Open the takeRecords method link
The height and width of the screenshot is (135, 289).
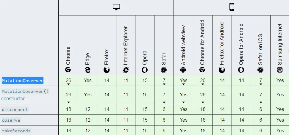16,131
